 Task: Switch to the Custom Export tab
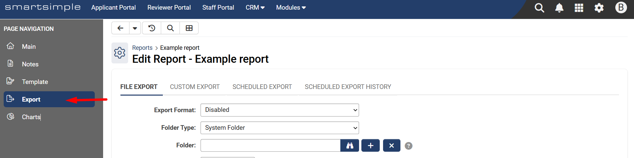(x=195, y=87)
